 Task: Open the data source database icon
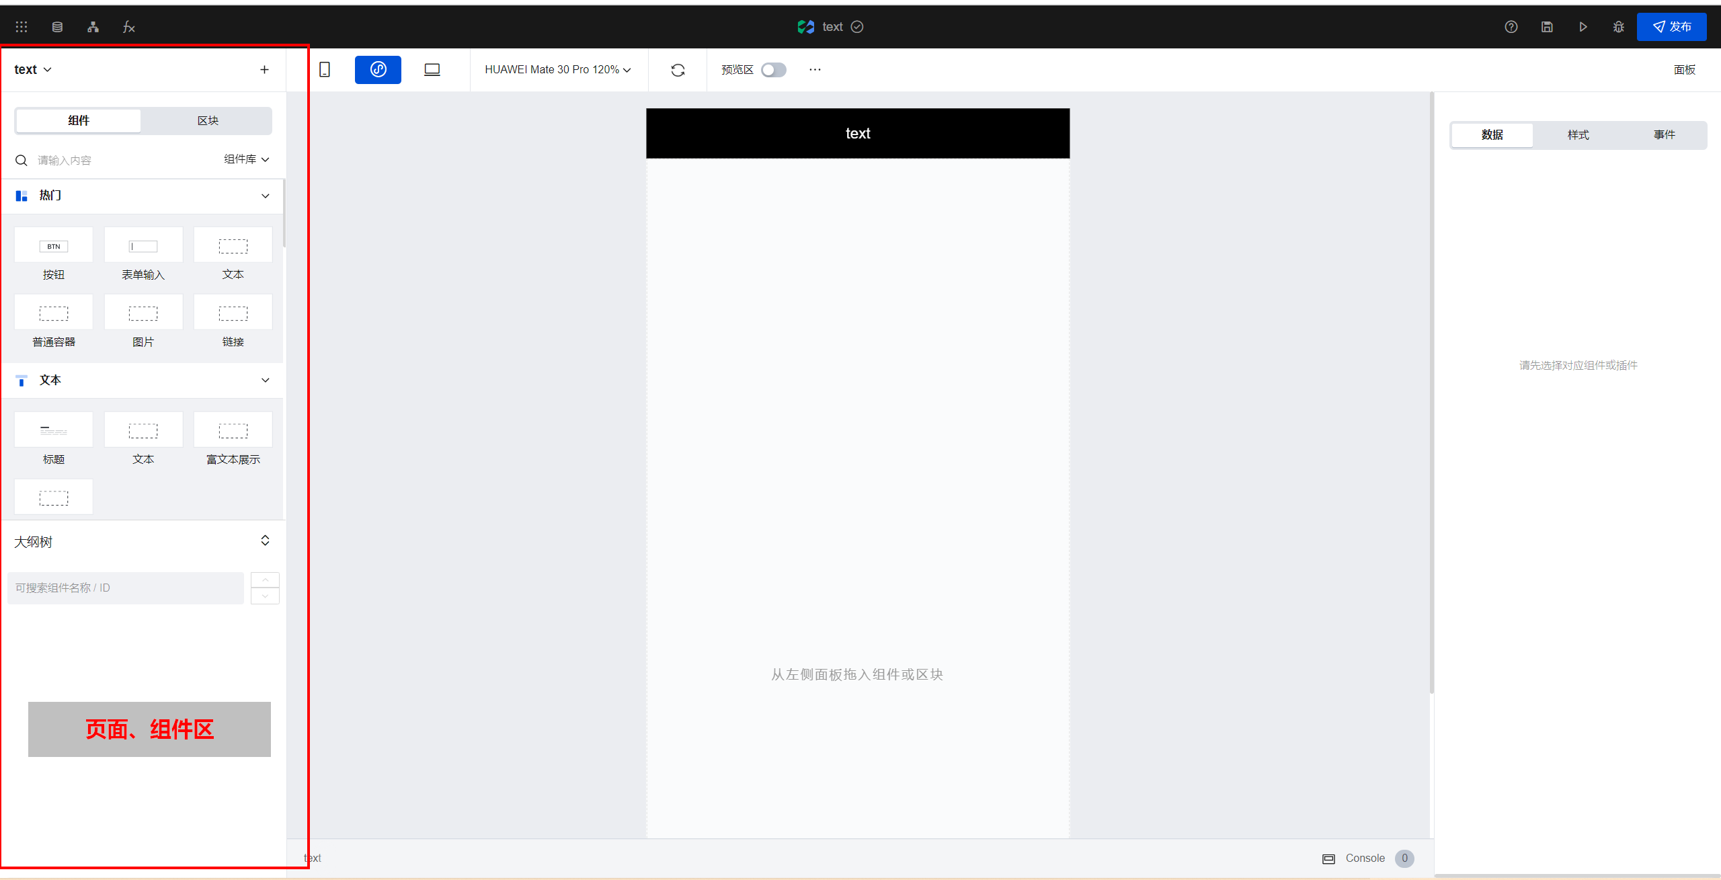(57, 27)
